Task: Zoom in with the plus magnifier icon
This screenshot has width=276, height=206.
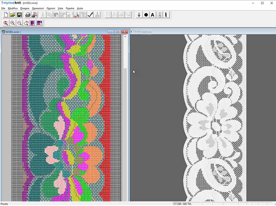Action: tap(12, 23)
